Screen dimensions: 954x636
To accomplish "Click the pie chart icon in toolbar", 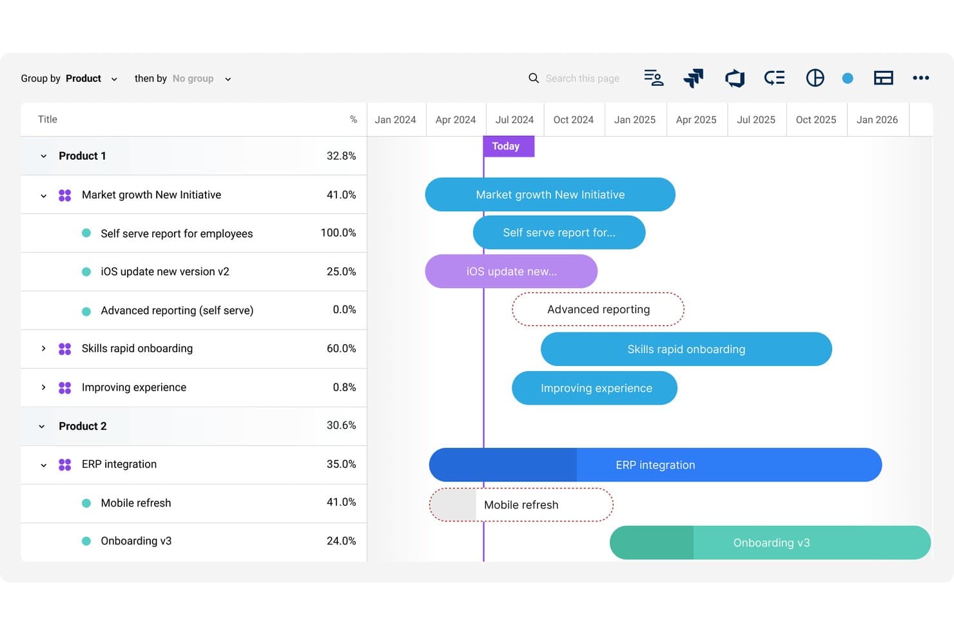I will (x=815, y=78).
